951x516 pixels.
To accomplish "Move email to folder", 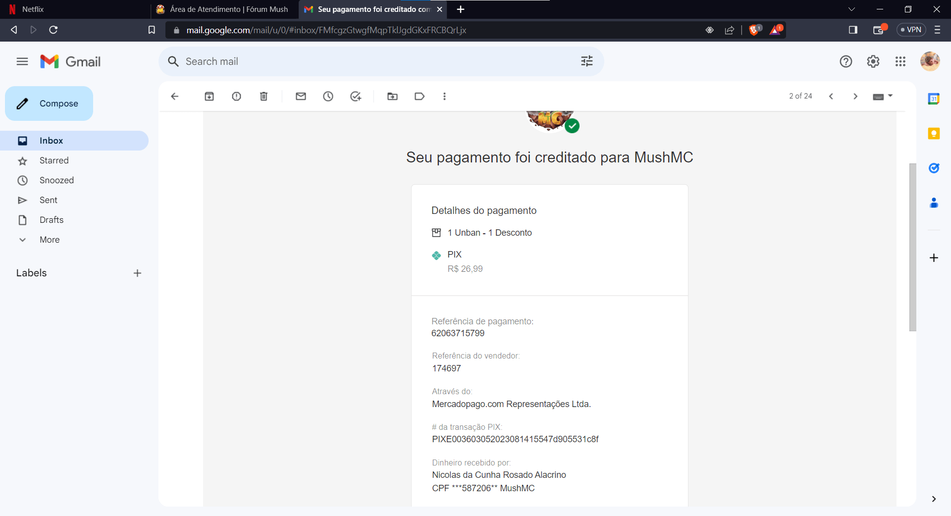I will pos(392,96).
